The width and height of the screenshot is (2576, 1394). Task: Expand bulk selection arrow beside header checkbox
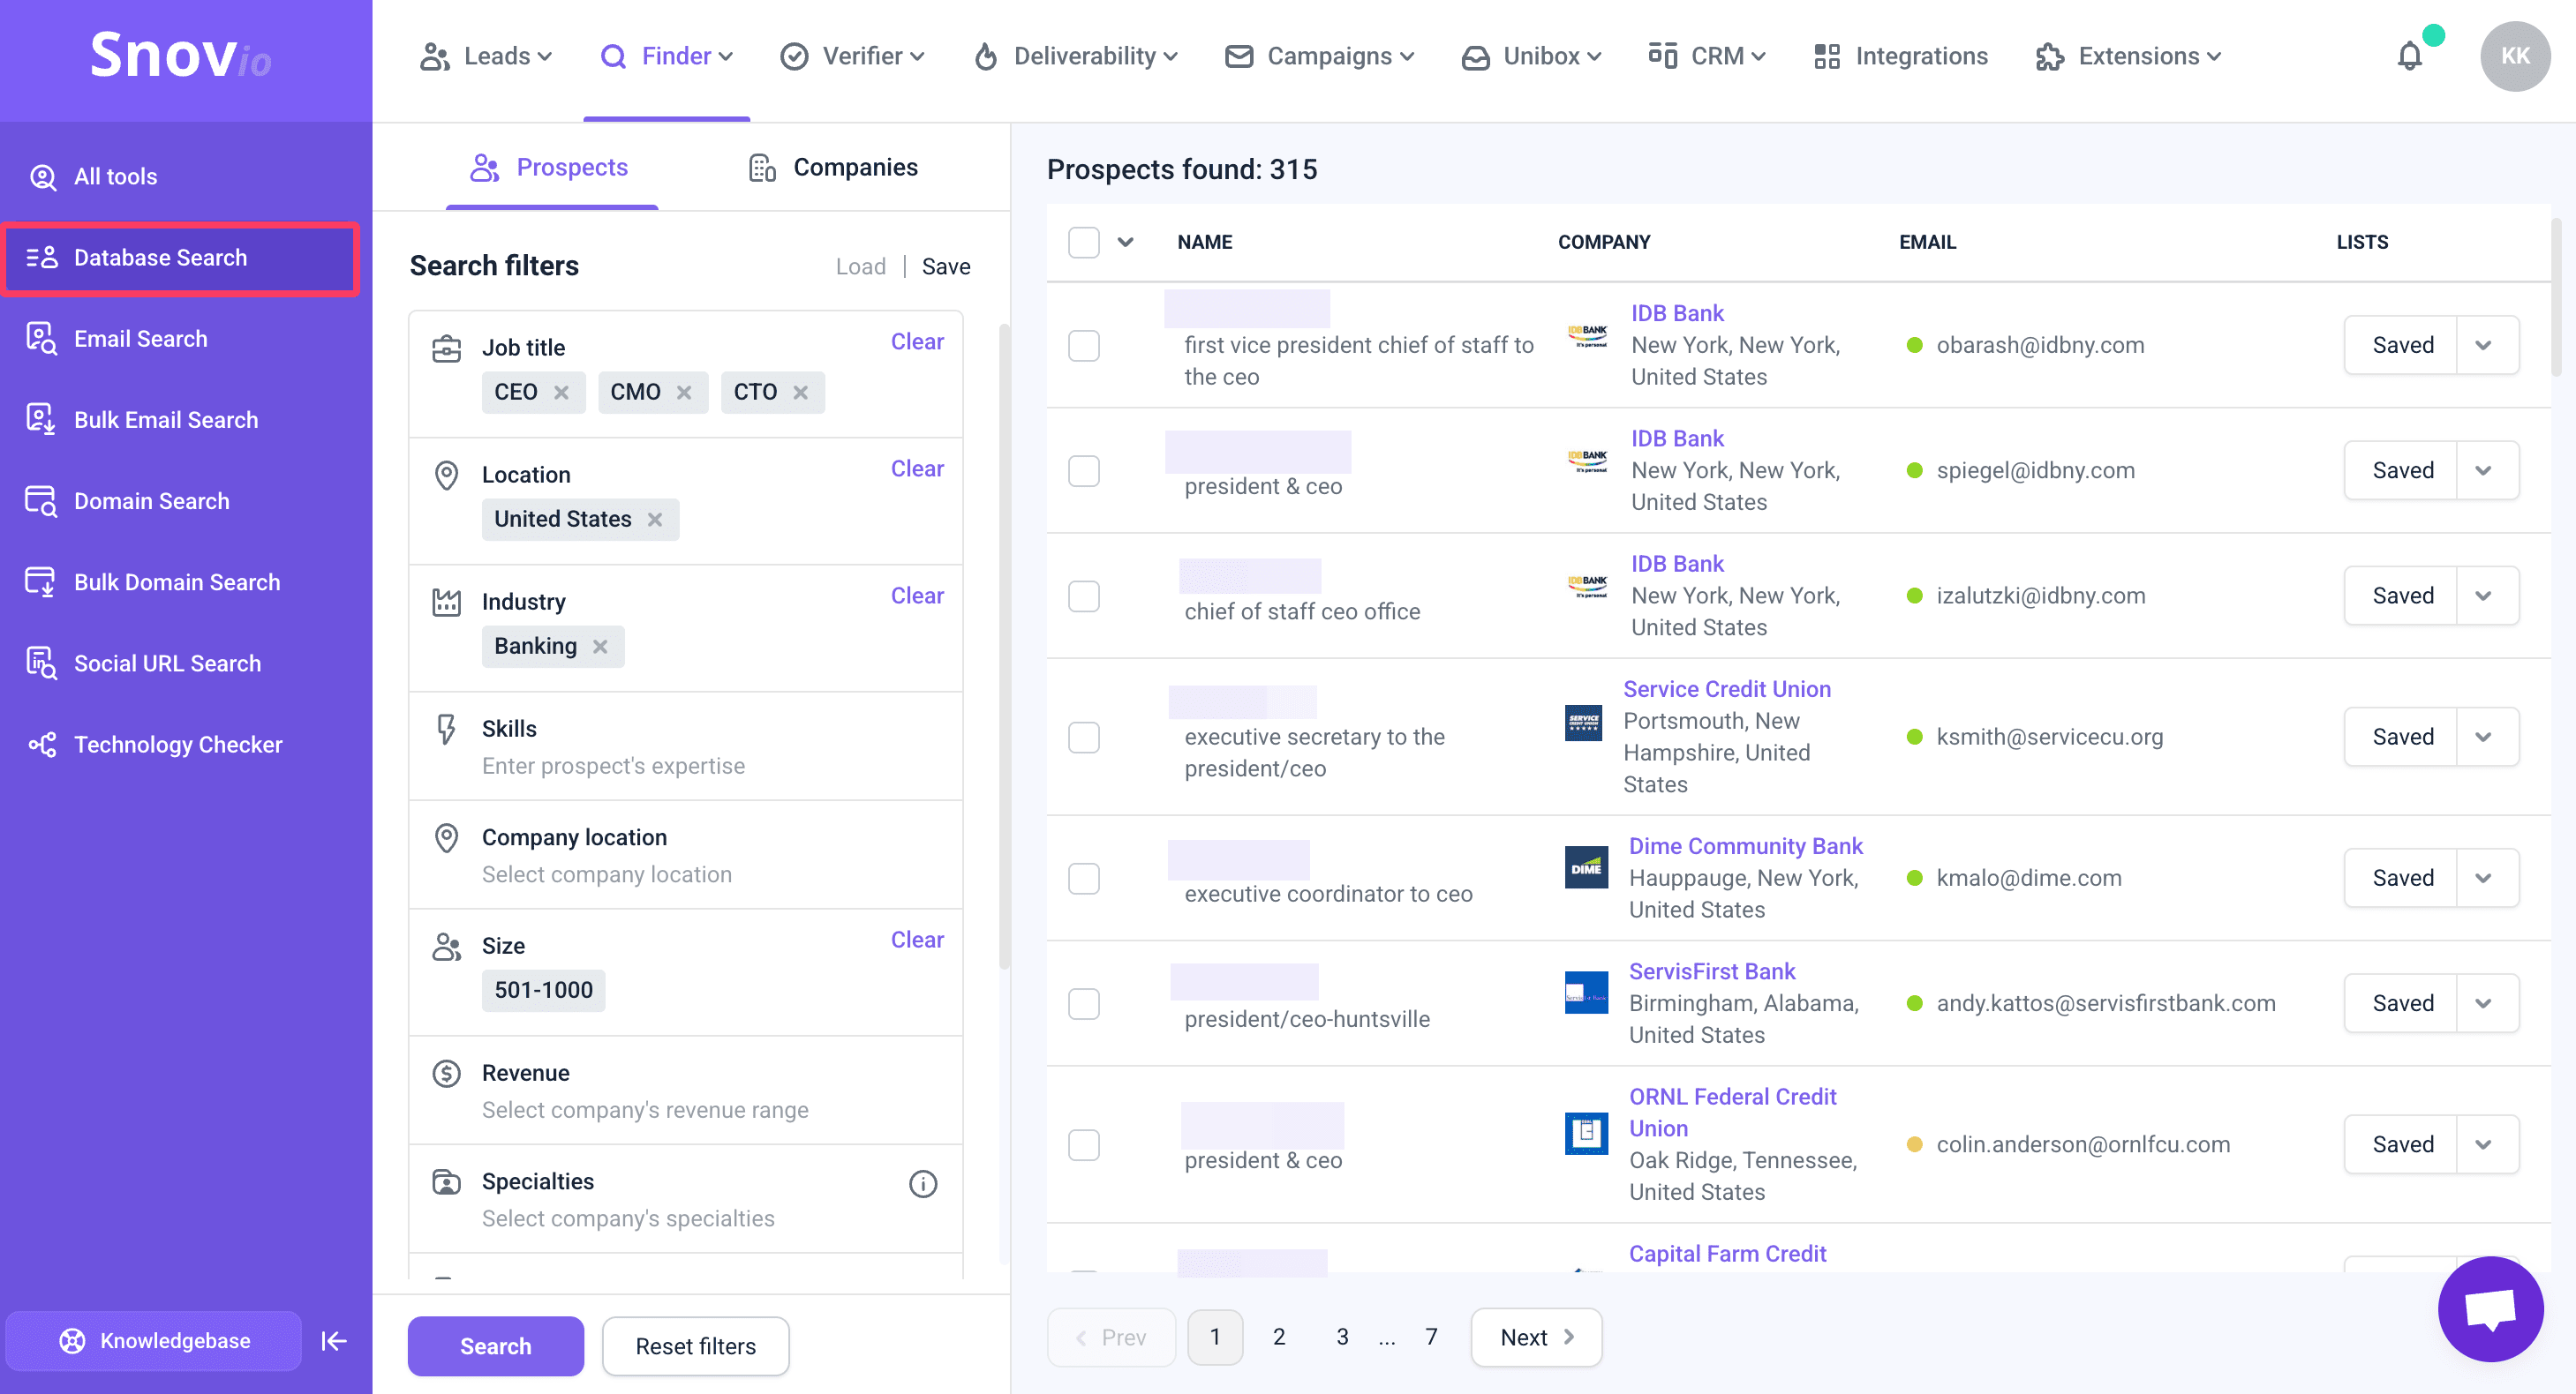click(x=1125, y=242)
